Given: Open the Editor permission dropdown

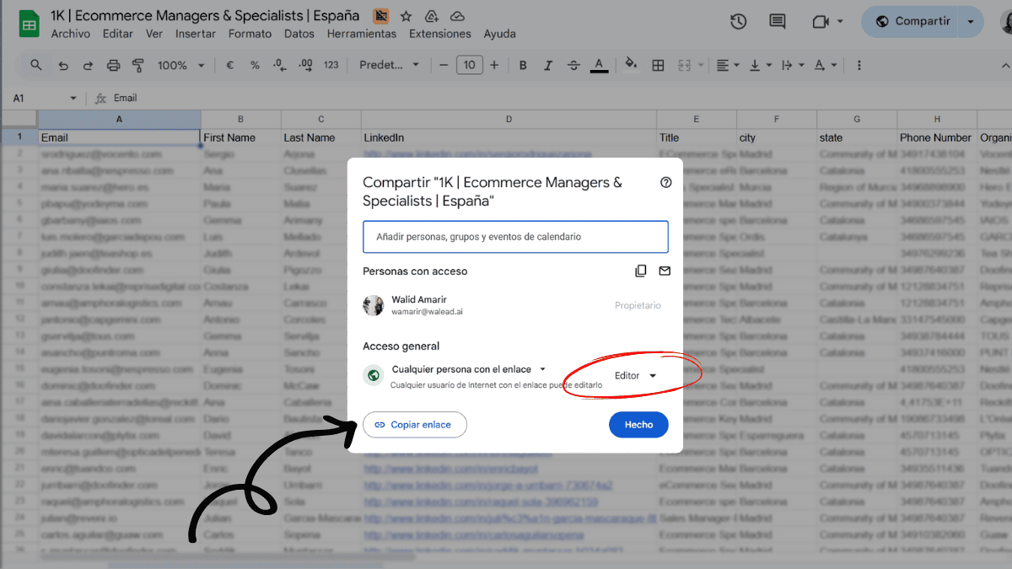Looking at the screenshot, I should point(634,376).
